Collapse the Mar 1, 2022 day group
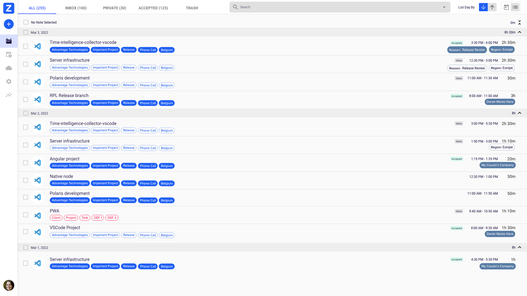Screen dimensions: 527x296 click(x=520, y=247)
